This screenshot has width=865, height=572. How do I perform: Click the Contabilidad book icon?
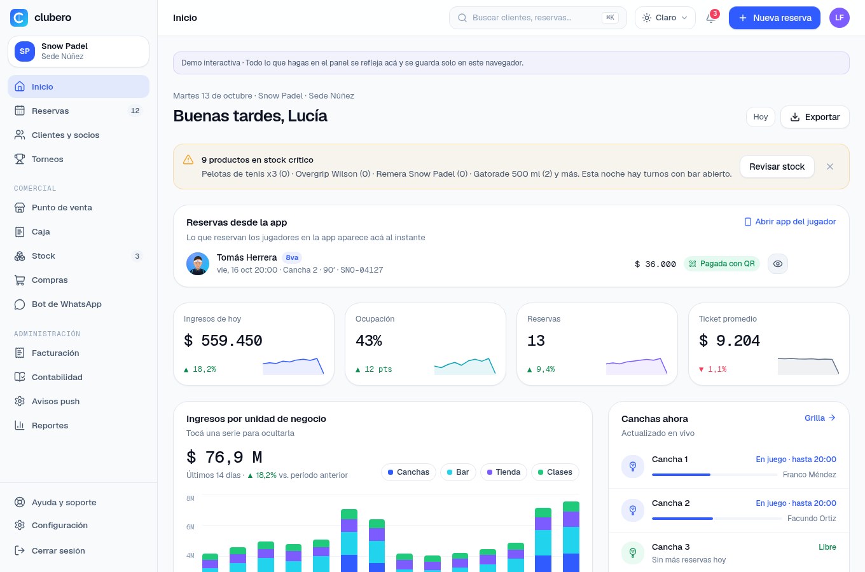[20, 377]
